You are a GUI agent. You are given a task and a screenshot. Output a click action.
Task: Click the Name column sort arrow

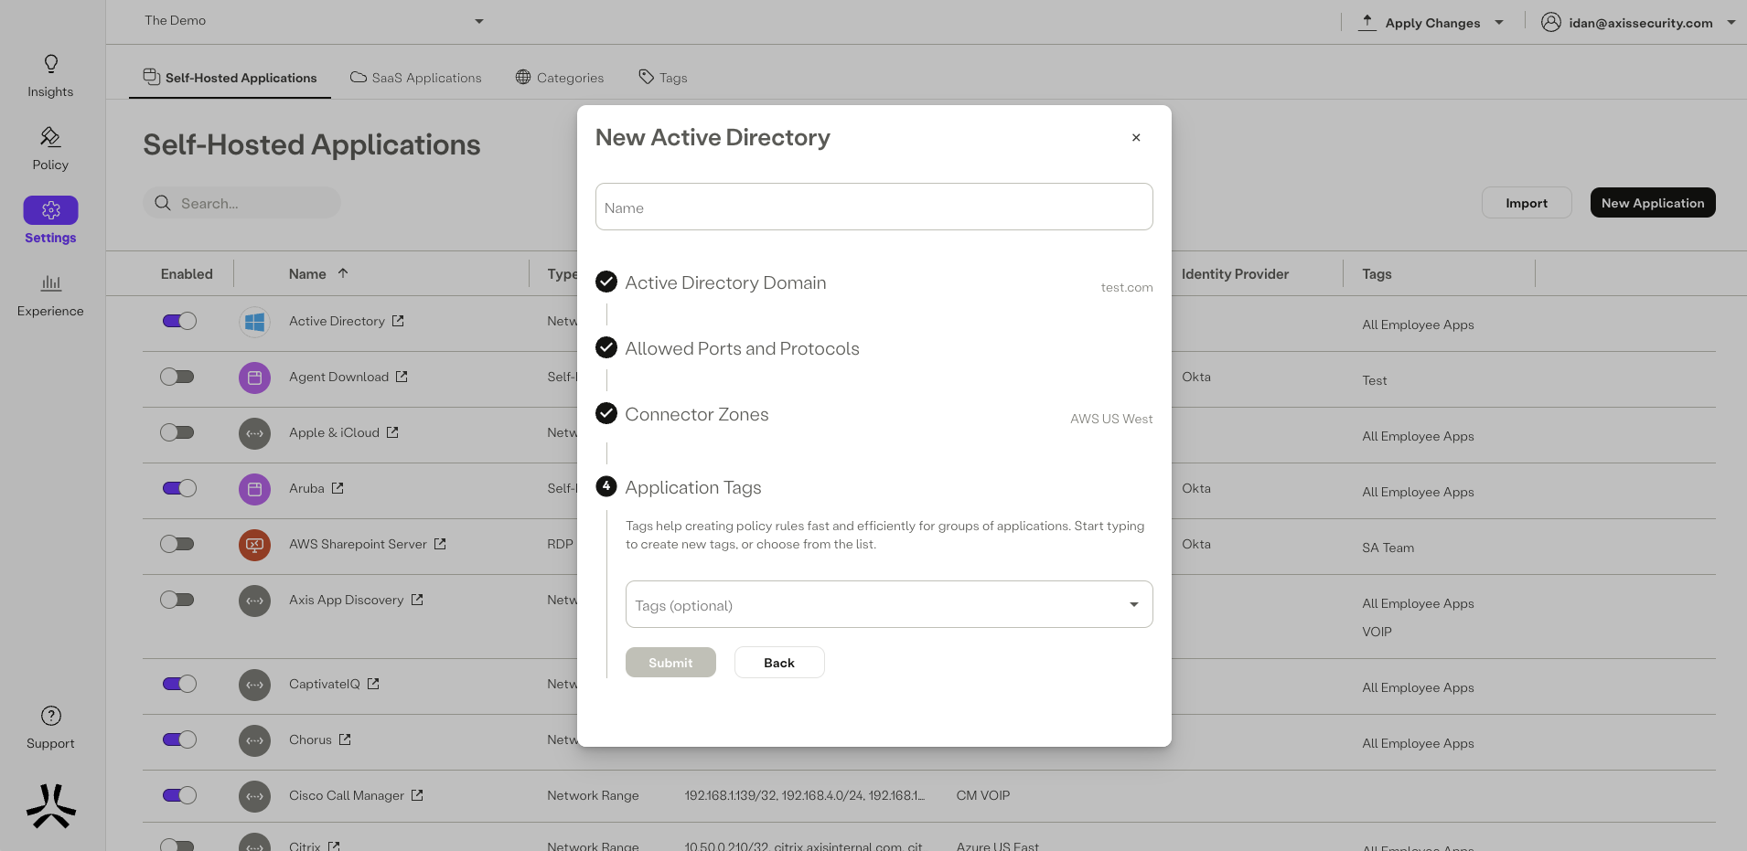(x=343, y=272)
